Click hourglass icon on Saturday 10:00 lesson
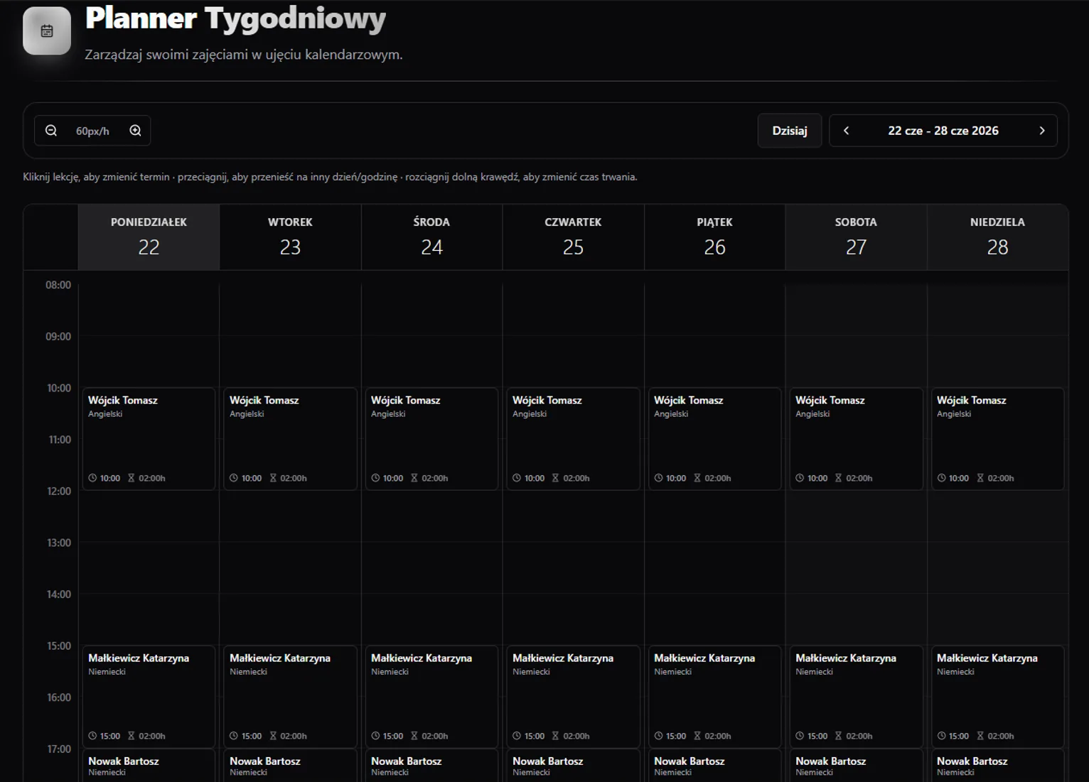This screenshot has height=782, width=1089. 838,478
